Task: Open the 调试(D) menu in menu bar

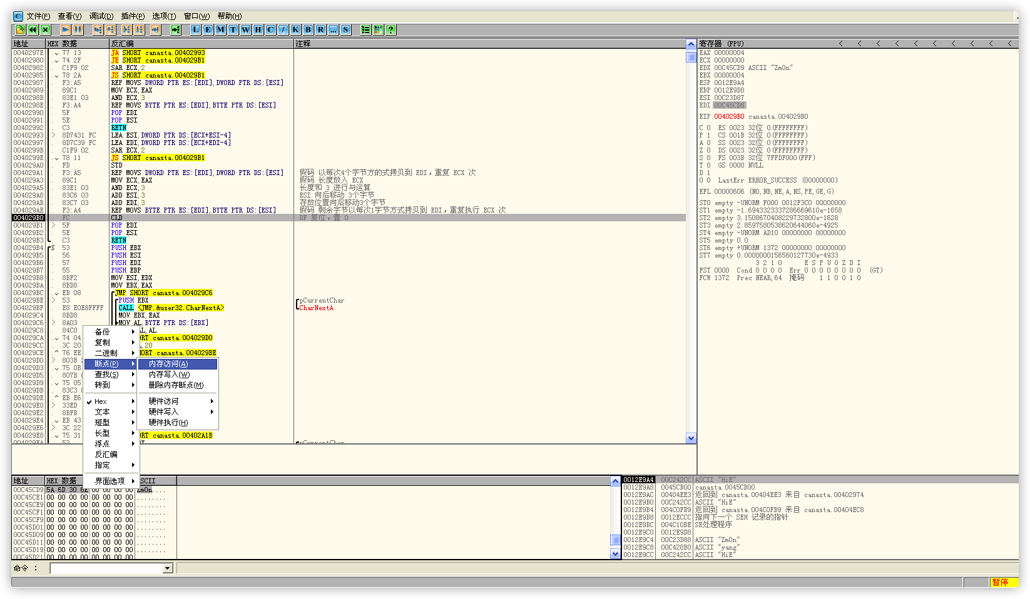Action: (x=101, y=16)
